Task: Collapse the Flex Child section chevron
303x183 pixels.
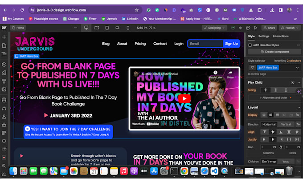Action: coord(299,83)
